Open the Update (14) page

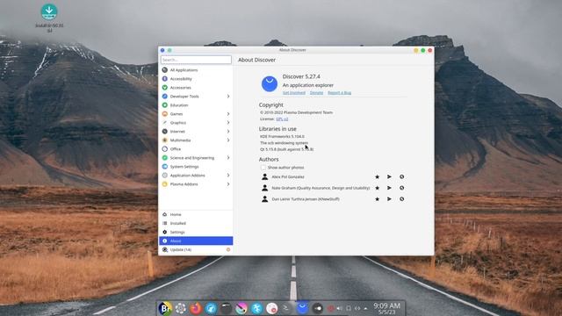(196, 249)
